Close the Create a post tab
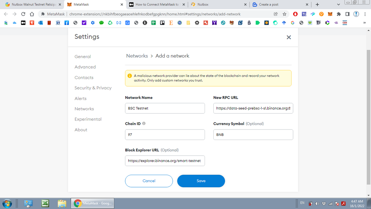 coord(307,4)
